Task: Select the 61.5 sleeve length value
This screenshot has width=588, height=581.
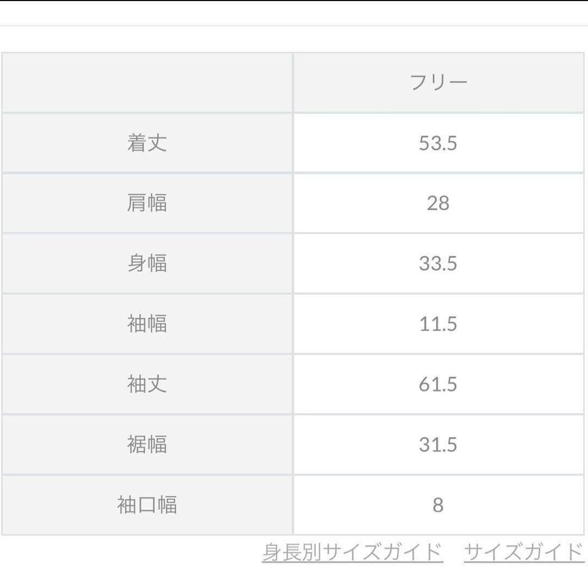Action: coord(438,384)
